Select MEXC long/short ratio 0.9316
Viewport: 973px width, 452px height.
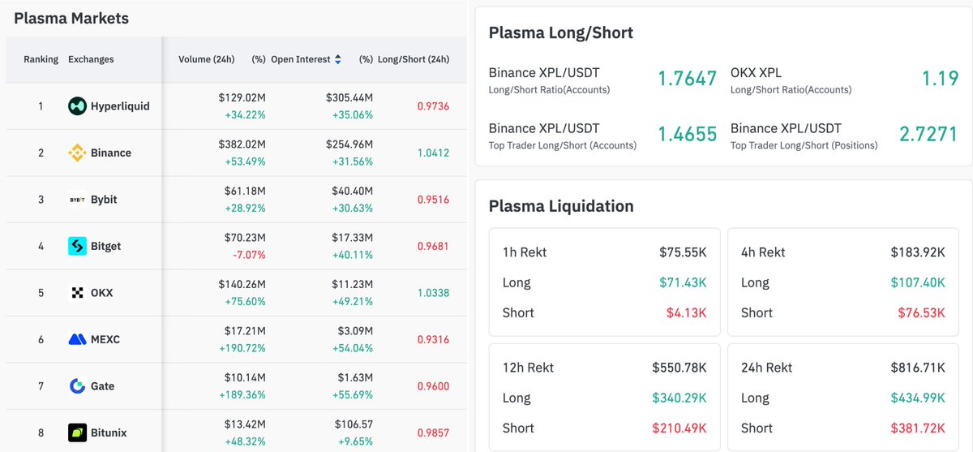(433, 339)
